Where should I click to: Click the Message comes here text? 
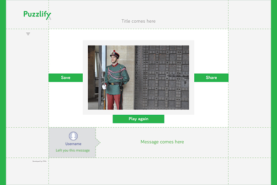(x=162, y=142)
